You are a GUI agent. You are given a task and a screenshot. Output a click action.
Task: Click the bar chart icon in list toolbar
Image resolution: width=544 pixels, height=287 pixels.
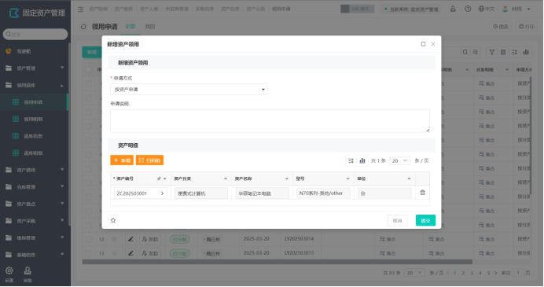pos(526,52)
